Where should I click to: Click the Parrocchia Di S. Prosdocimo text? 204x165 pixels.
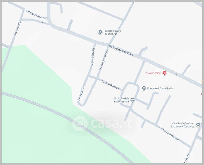(x=112, y=32)
